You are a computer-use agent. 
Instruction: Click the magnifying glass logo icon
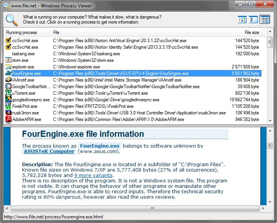(12, 19)
